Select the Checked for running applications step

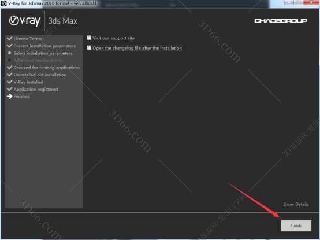click(47, 68)
